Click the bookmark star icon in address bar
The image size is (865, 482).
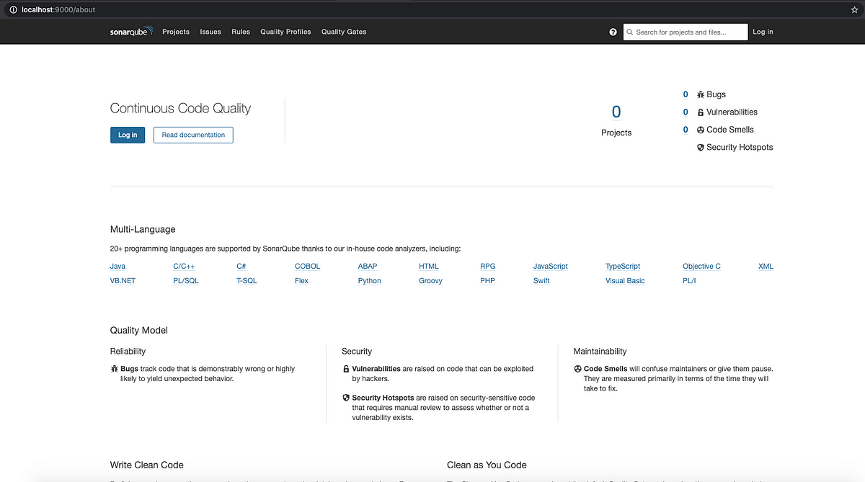854,9
